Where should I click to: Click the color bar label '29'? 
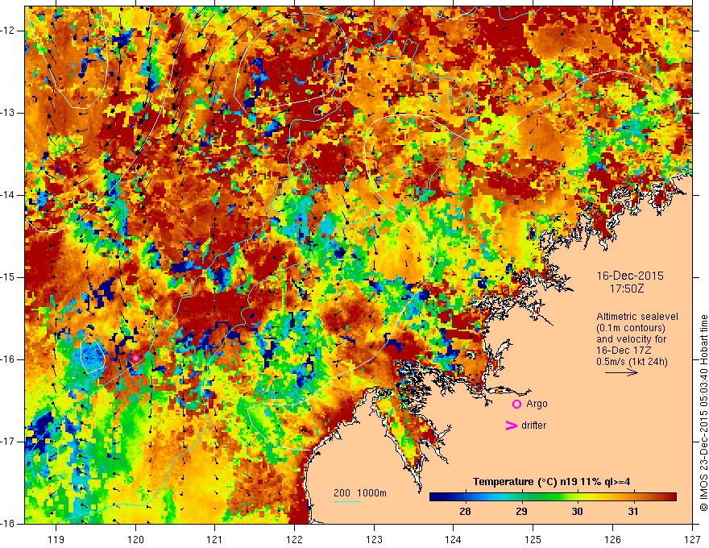pos(521,512)
